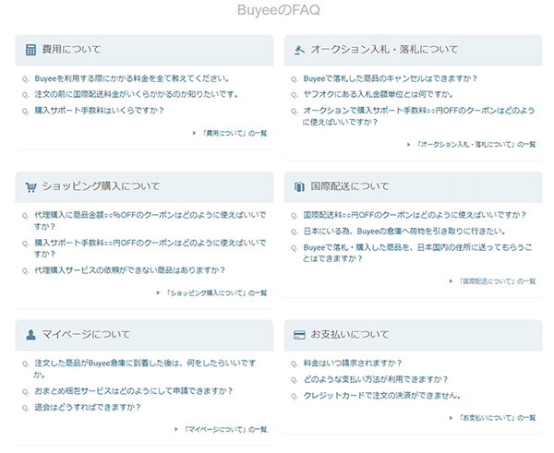Screen dimensions: 554x453
Task: Click the auction gavel icon
Action: 299,50
